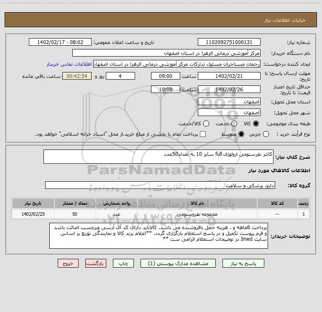Click the ردیف column header
Viewport: 322px width, 312px height.
(x=304, y=203)
